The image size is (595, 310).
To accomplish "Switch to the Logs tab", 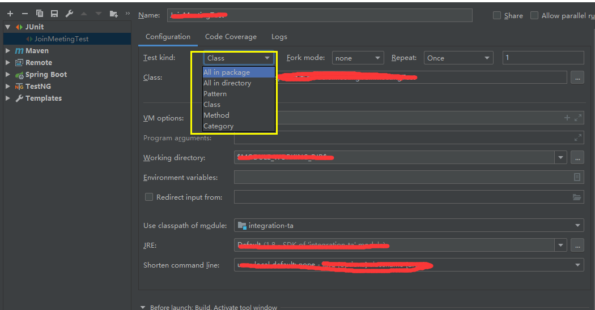I will tap(279, 37).
